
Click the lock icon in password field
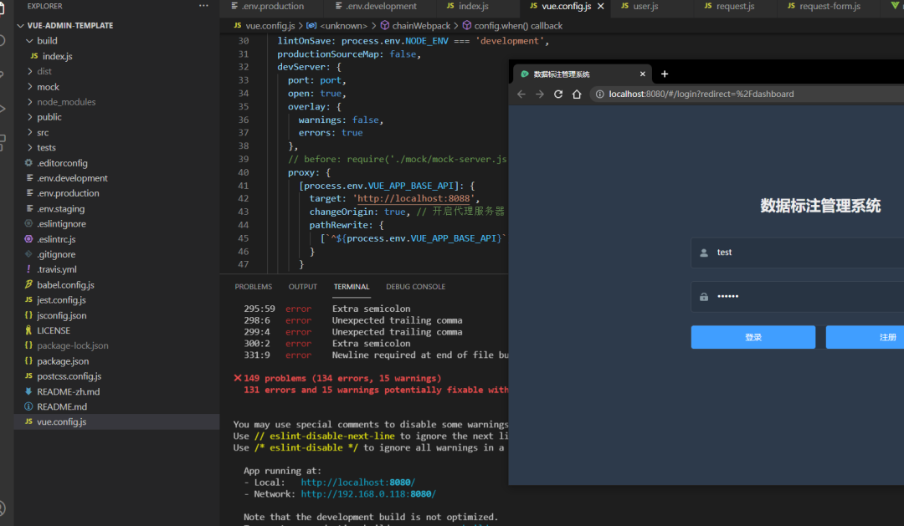(x=704, y=297)
